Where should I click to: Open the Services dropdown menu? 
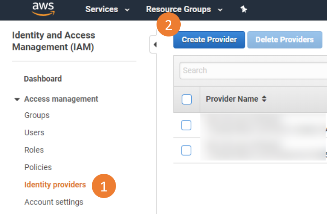coord(107,9)
